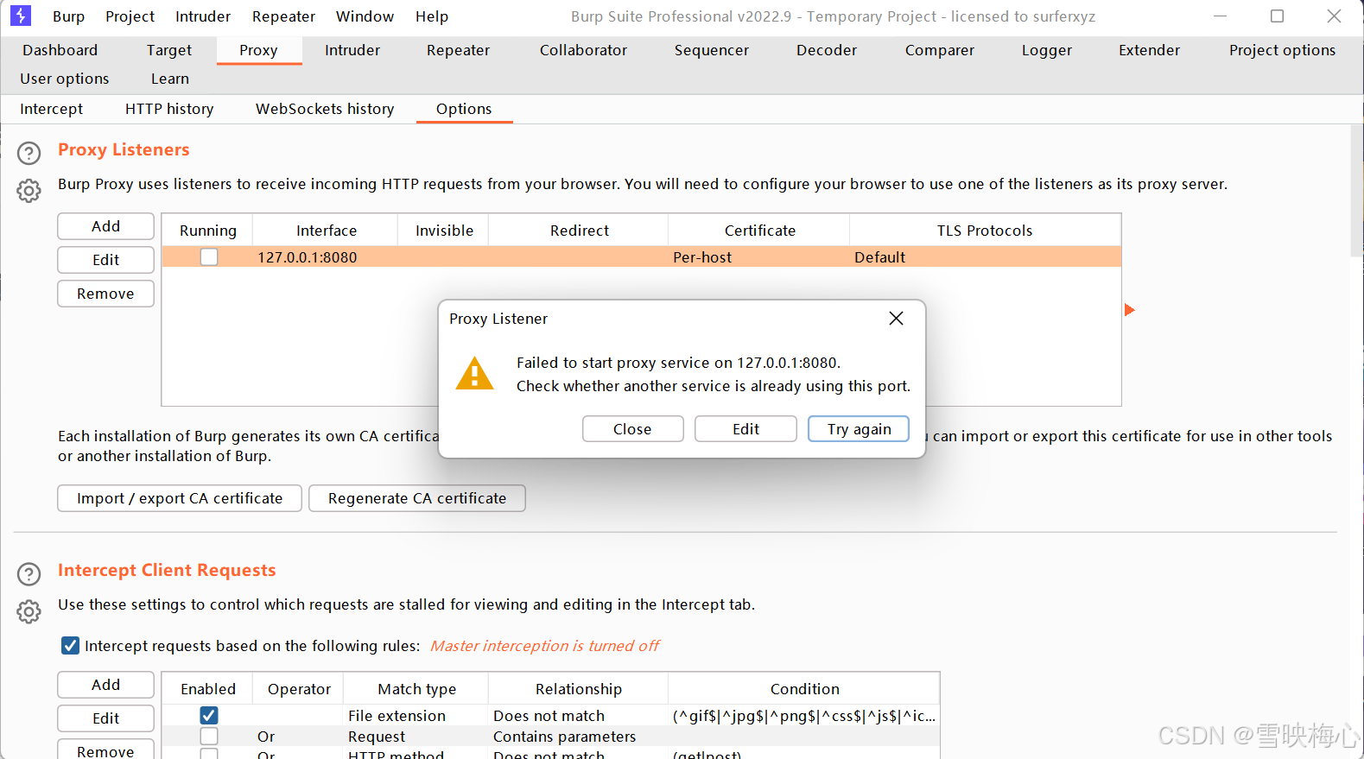Click Close in the Proxy Listener dialog
This screenshot has height=759, width=1364.
(632, 429)
